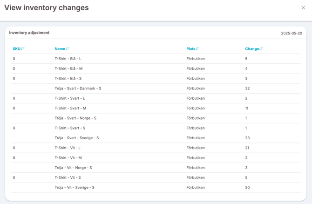Click the 2025-05-20 adjustment date
Viewport: 312px width, 204px height.
pyautogui.click(x=291, y=34)
